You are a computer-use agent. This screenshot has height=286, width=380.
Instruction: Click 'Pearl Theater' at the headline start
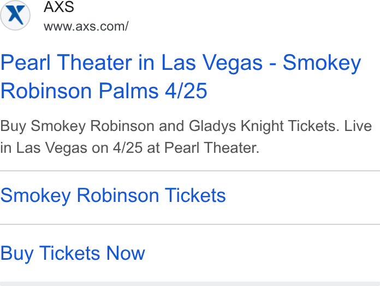pyautogui.click(x=67, y=63)
